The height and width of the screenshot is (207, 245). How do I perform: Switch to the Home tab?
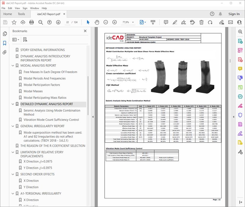tap(7, 14)
